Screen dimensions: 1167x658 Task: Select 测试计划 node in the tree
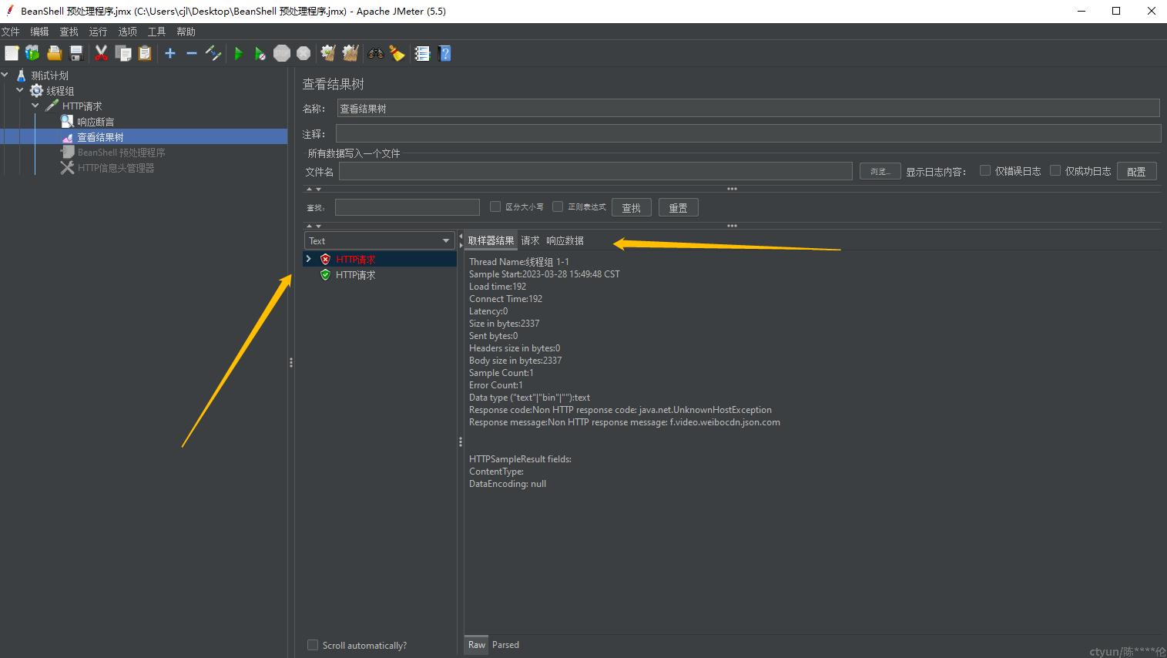[49, 76]
